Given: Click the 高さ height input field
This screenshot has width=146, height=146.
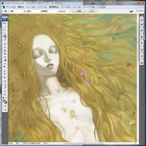Looking at the screenshot, I should [x=36, y=11].
